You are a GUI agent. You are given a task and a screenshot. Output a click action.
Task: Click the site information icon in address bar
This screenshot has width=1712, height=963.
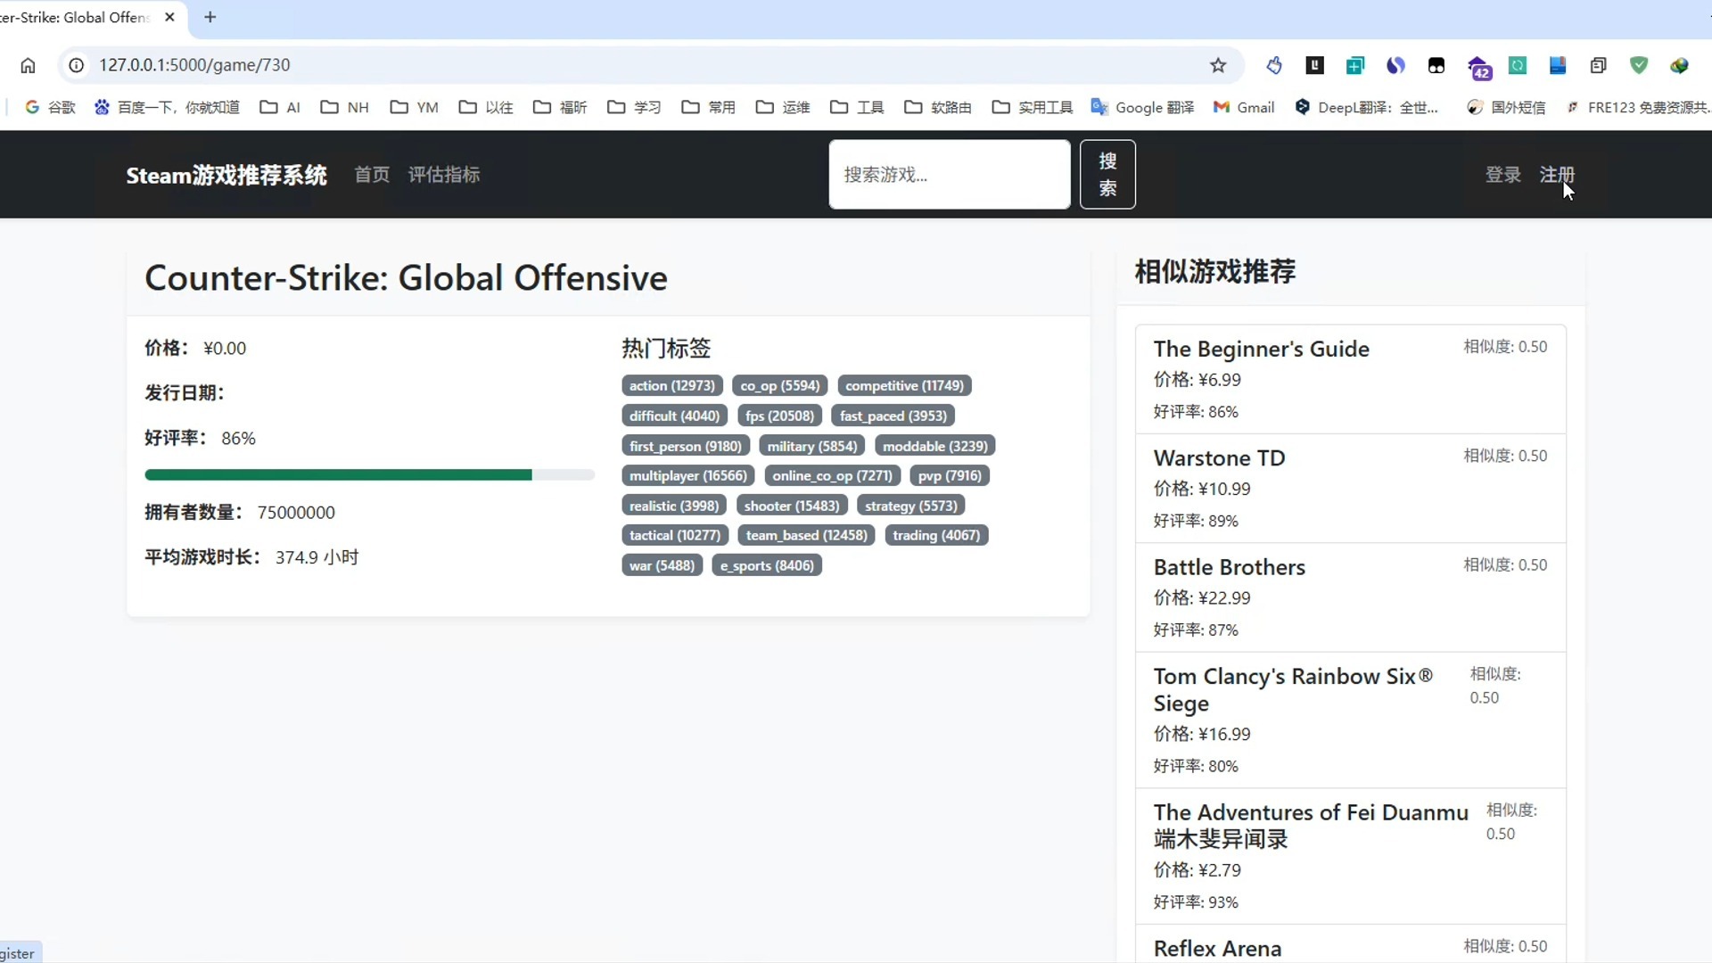[77, 65]
